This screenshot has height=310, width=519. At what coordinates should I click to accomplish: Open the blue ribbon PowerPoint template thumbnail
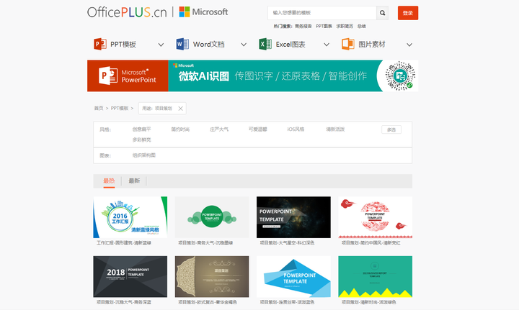tap(293, 277)
